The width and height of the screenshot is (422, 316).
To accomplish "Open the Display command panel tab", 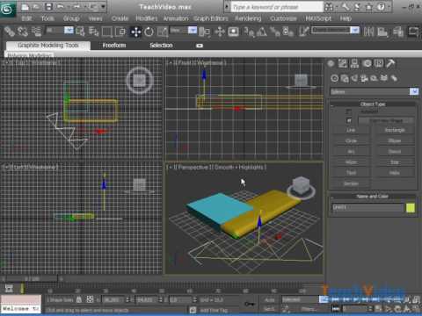I will (x=379, y=63).
